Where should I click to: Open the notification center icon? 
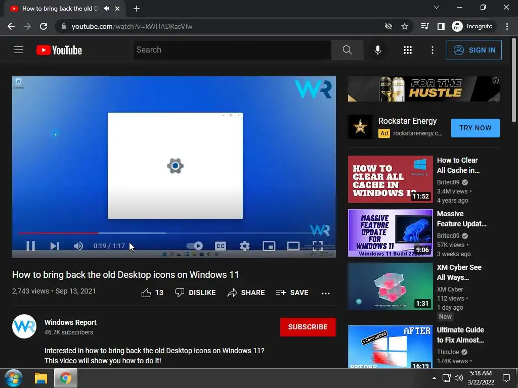coord(506,378)
